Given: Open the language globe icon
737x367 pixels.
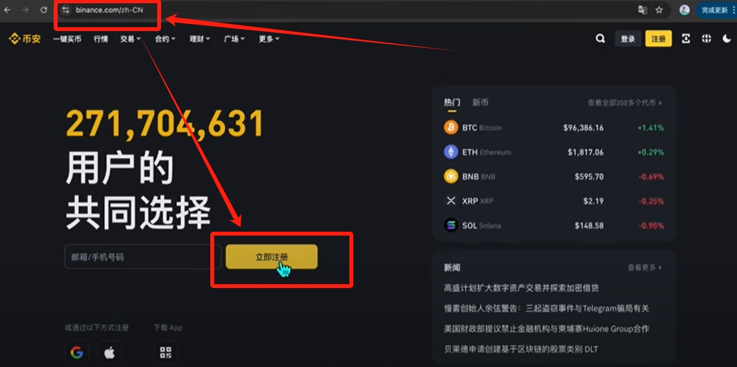Looking at the screenshot, I should [x=707, y=39].
